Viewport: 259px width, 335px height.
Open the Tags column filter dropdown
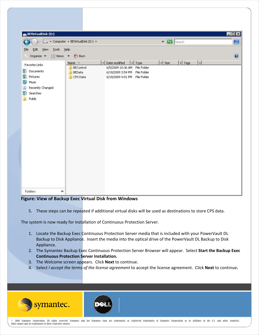200,63
